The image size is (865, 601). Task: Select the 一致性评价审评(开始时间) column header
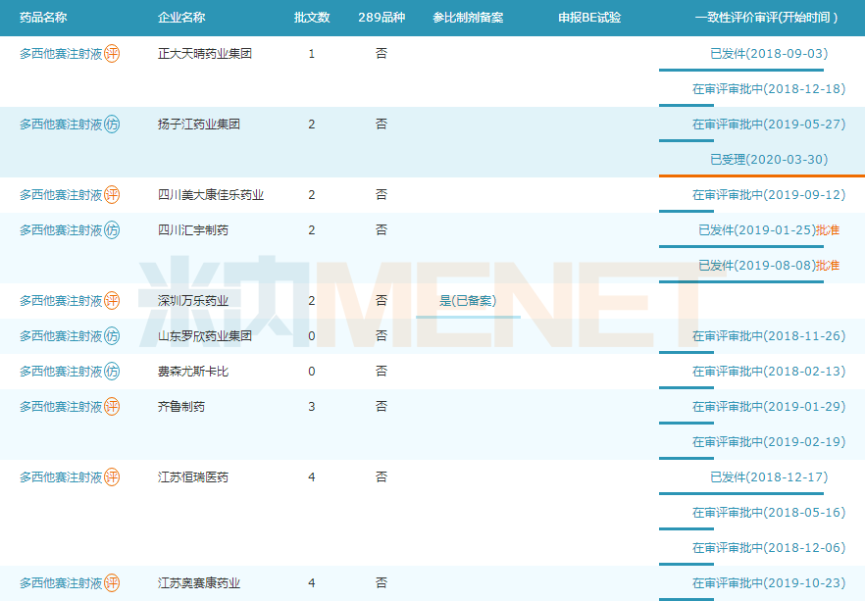[x=767, y=18]
